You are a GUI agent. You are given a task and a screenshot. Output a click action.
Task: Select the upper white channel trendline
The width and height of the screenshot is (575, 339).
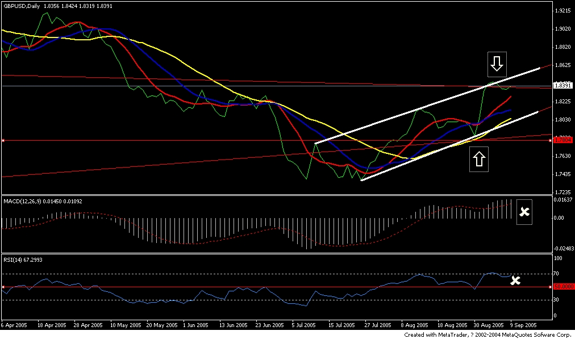tap(426, 105)
